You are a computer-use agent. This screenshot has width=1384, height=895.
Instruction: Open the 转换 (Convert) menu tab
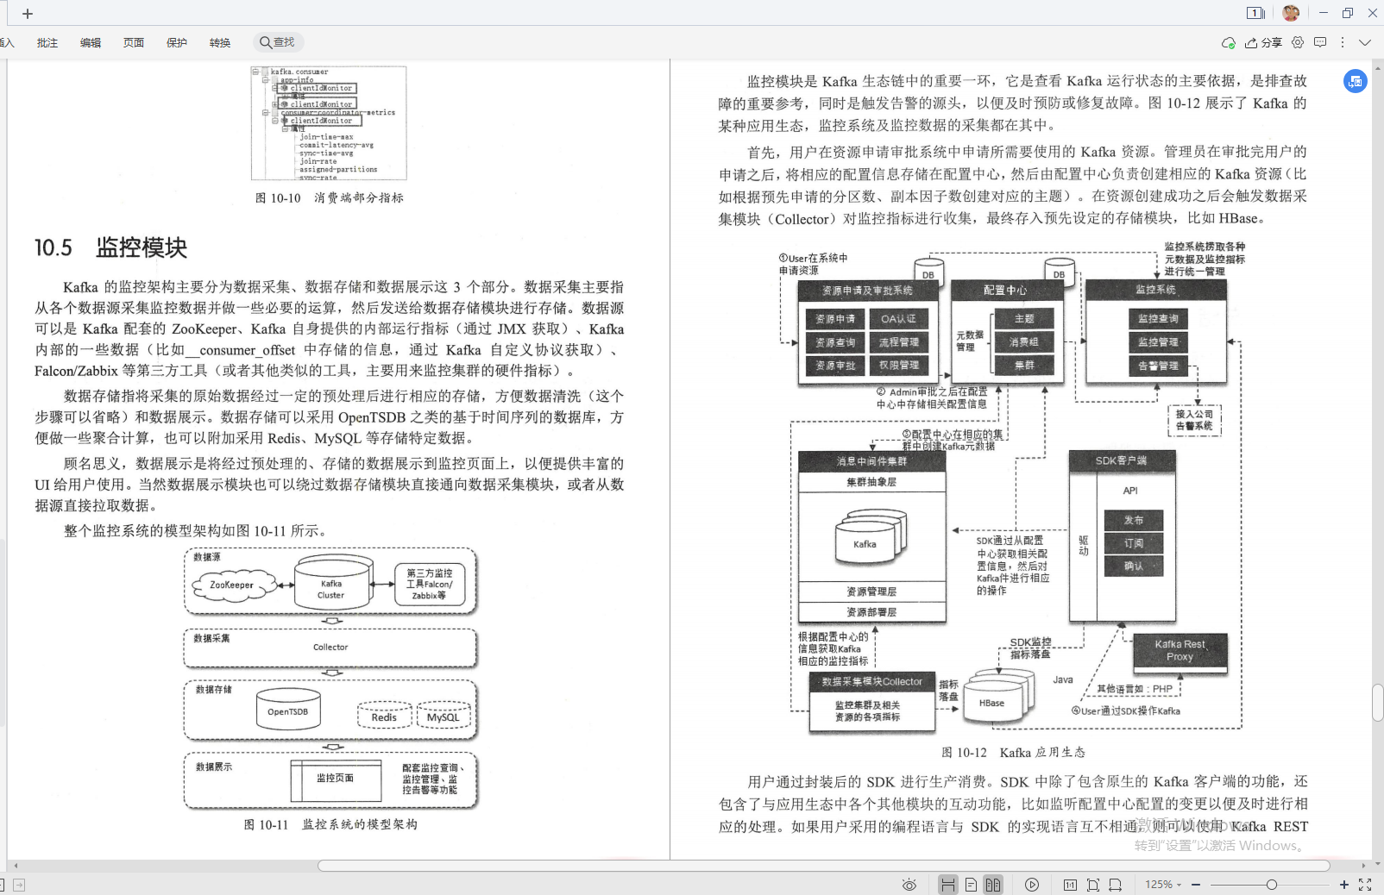[220, 42]
